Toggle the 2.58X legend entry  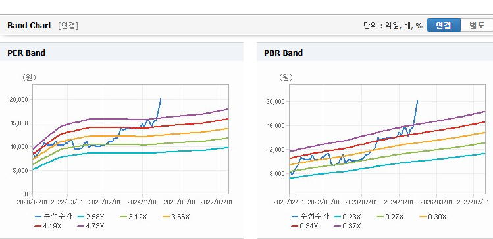click(91, 217)
